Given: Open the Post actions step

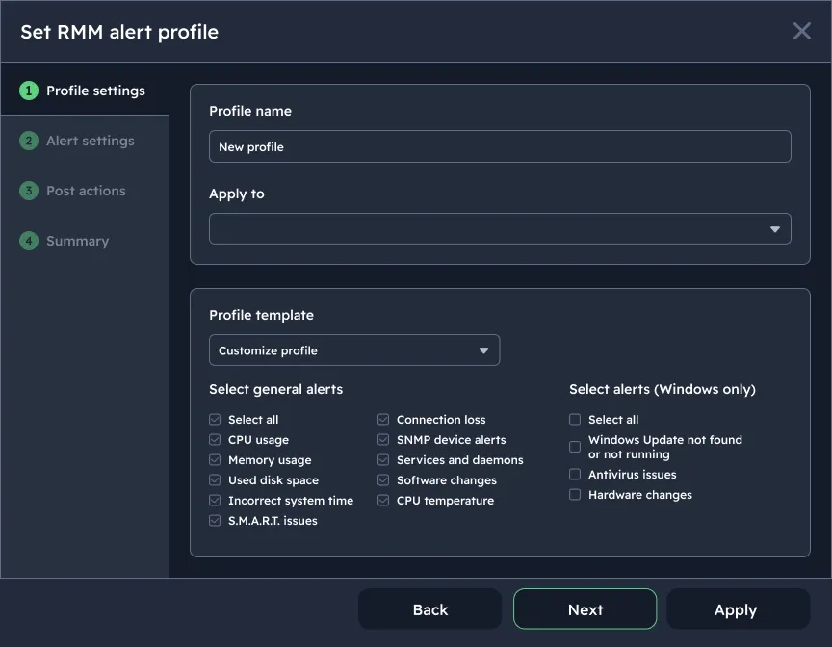Looking at the screenshot, I should pyautogui.click(x=86, y=191).
